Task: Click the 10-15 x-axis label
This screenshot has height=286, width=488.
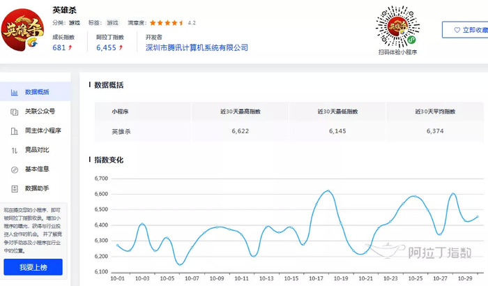Action: point(291,278)
